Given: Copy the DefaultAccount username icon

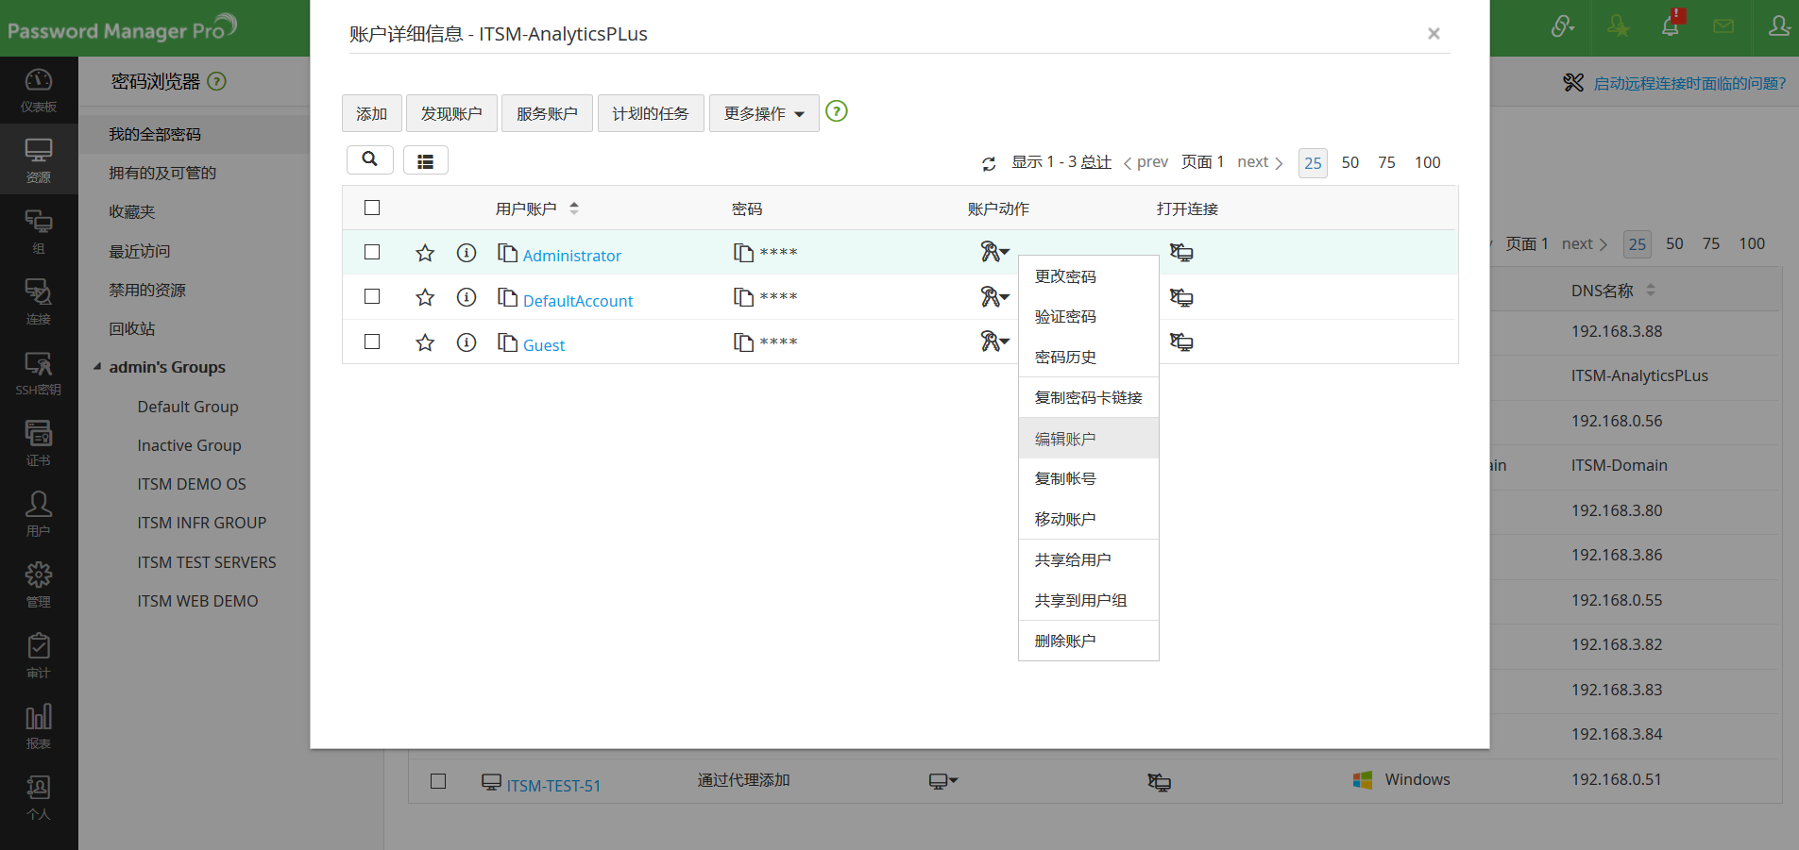Looking at the screenshot, I should pos(507,298).
